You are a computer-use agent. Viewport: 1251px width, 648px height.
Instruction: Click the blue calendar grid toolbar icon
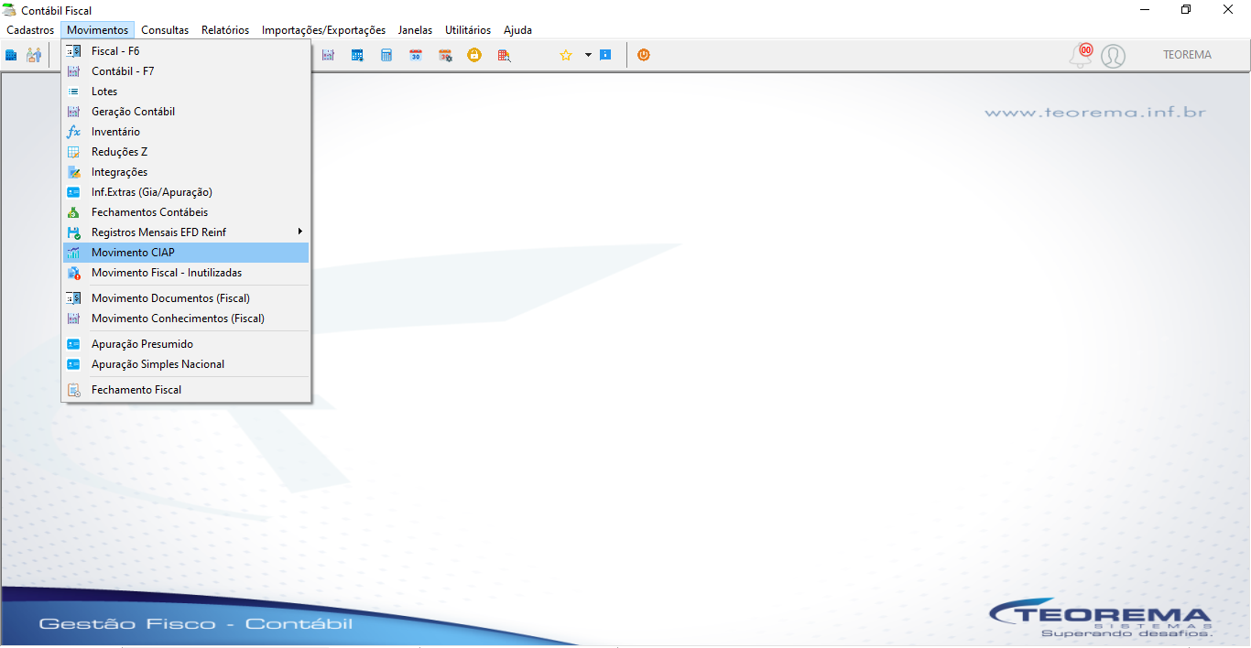click(x=357, y=55)
